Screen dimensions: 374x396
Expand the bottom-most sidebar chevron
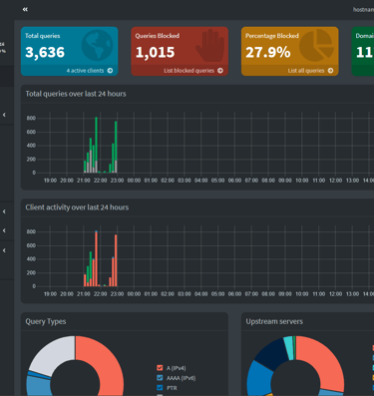coord(4,250)
